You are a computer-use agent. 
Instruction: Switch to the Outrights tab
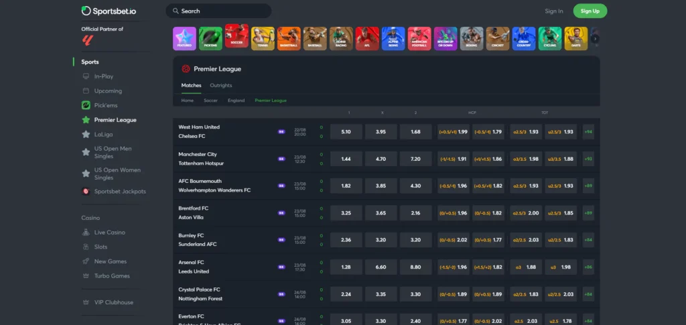coord(221,85)
